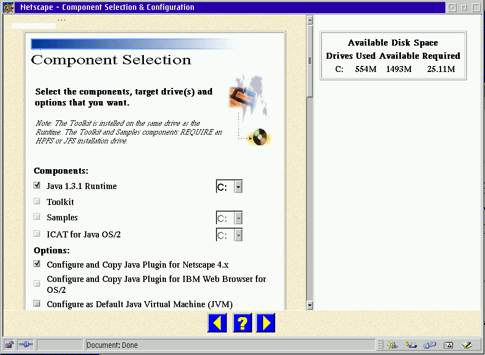Click the scrollbar down arrow
This screenshot has width=485, height=355.
point(310,305)
